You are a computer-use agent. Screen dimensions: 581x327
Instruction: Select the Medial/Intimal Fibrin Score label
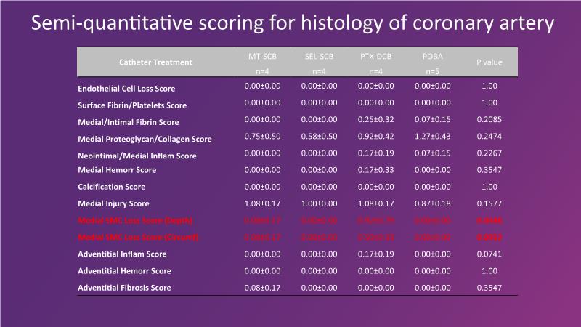click(x=128, y=122)
